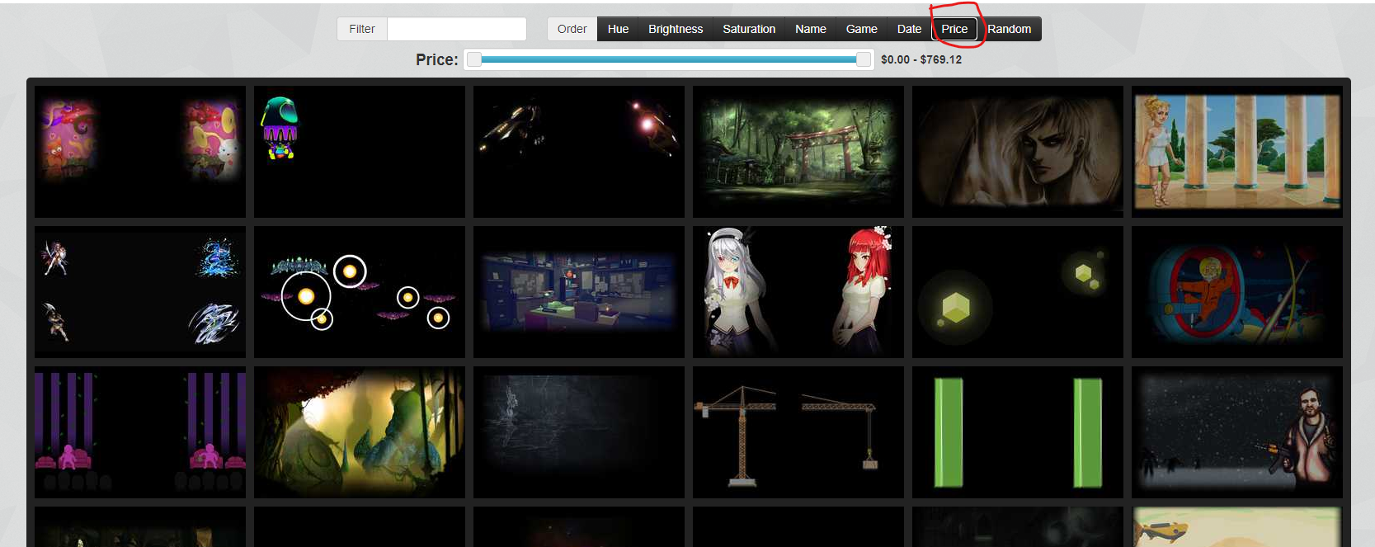Sort backgrounds by Name
This screenshot has height=547, width=1375.
tap(811, 29)
